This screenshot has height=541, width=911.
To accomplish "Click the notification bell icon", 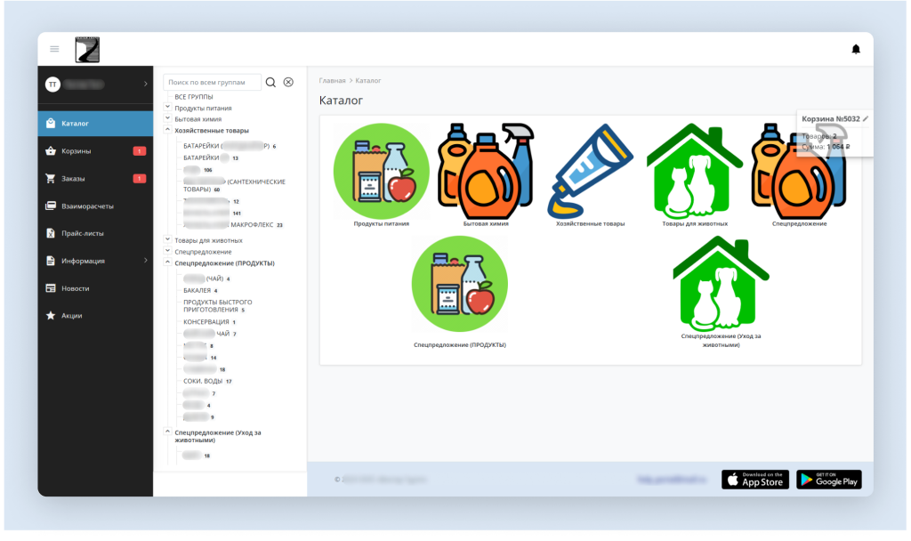I will pos(856,49).
